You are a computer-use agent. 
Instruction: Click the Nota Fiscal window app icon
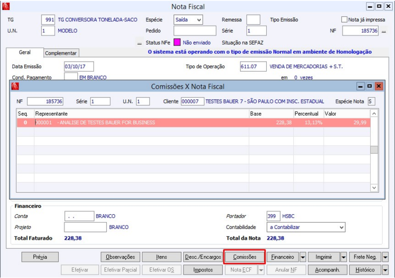[x=7, y=6]
